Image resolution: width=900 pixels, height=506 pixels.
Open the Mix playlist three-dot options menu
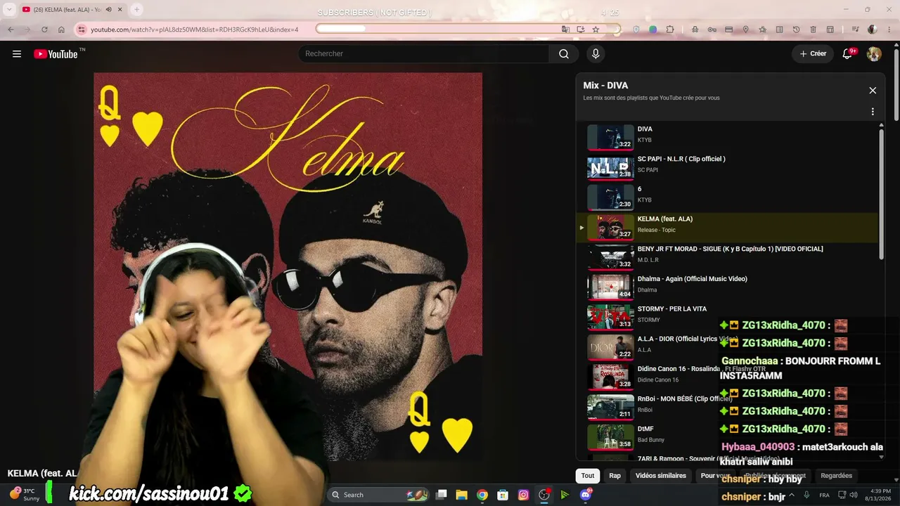873,112
